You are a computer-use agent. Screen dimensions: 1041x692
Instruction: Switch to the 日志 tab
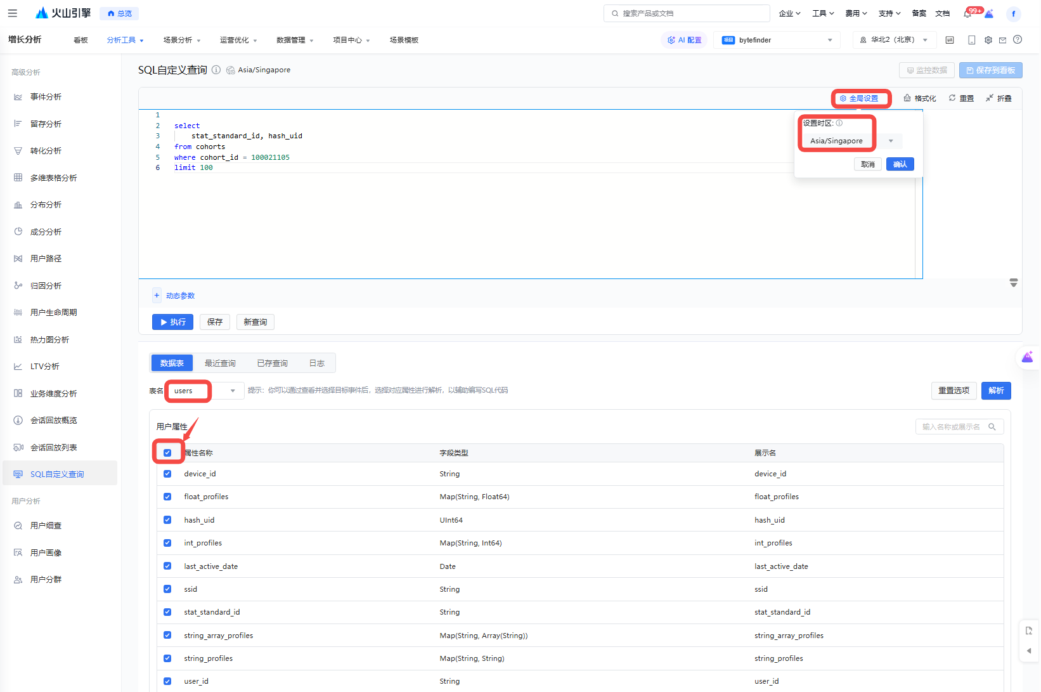(317, 363)
